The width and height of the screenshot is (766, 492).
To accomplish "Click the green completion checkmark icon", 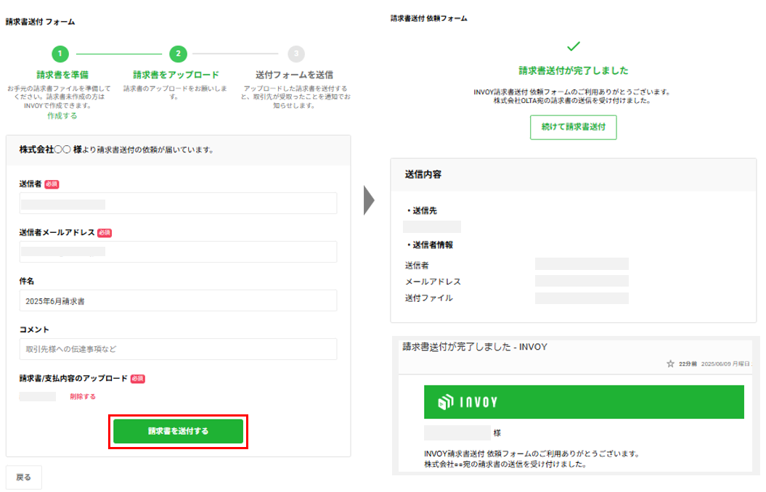I will pyautogui.click(x=574, y=46).
